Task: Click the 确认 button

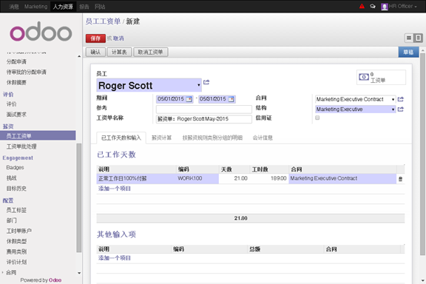Action: [x=95, y=52]
